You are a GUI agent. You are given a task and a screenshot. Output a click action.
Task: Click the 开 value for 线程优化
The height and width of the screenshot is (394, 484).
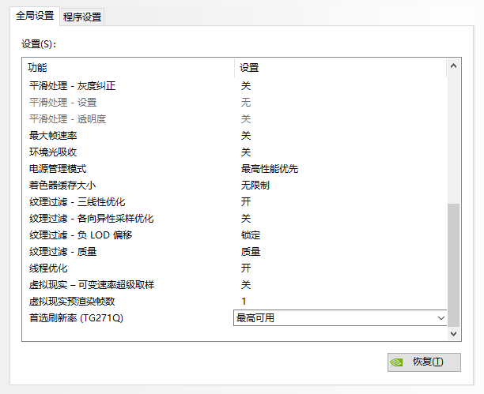pyautogui.click(x=246, y=268)
